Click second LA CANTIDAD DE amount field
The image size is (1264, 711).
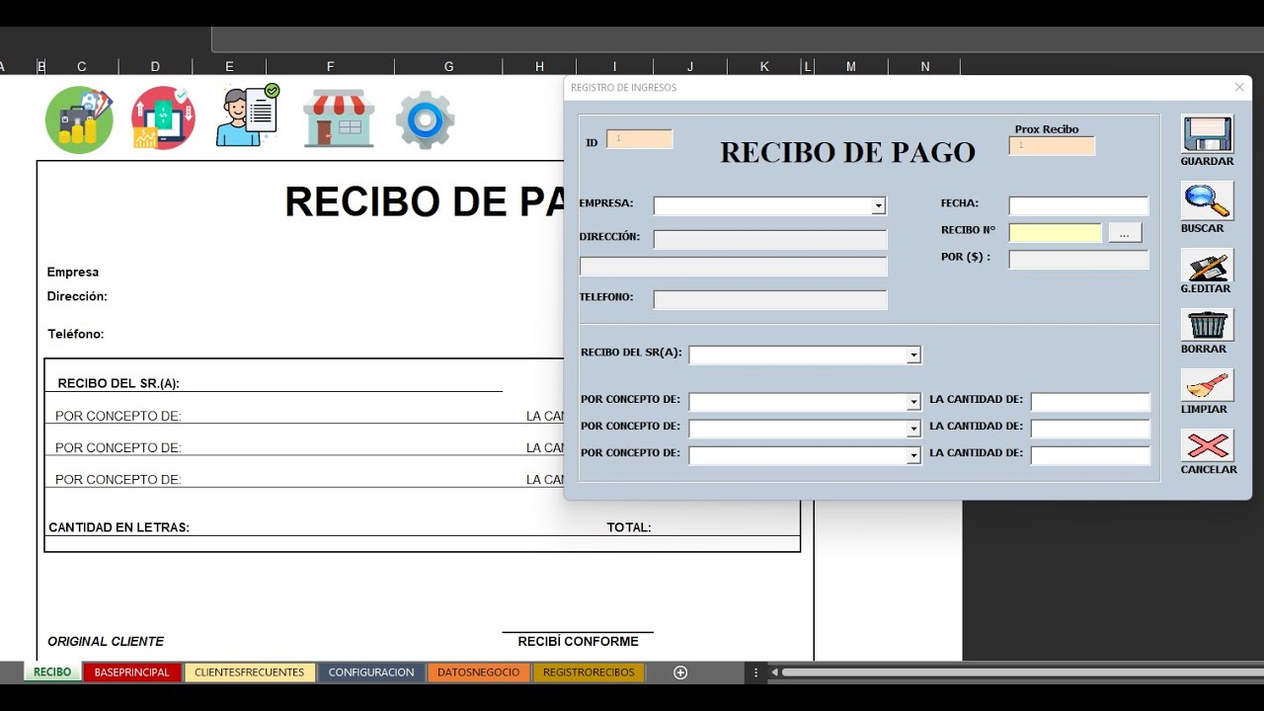pyautogui.click(x=1090, y=429)
